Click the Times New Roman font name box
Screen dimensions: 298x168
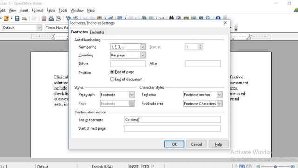[x=57, y=28]
